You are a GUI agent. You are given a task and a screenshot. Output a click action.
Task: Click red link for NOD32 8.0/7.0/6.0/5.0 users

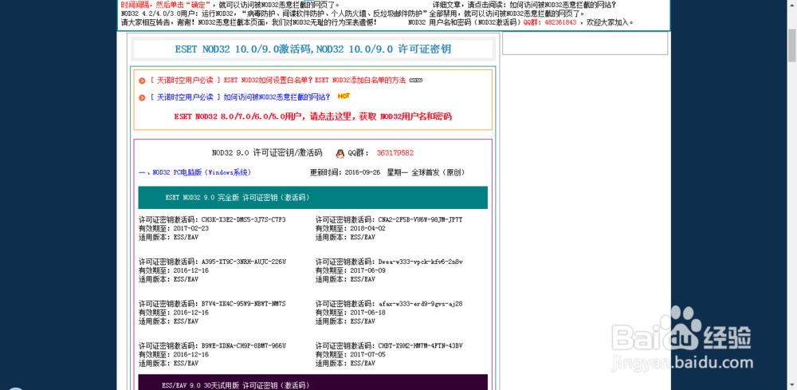click(x=312, y=116)
